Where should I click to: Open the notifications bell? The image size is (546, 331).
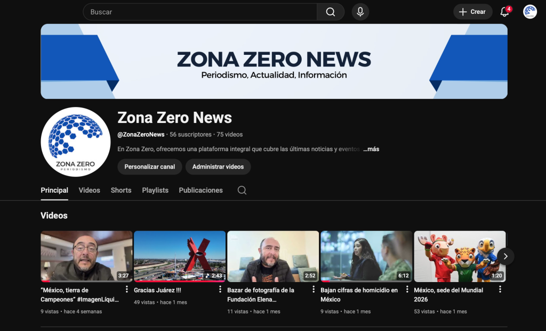coord(504,12)
